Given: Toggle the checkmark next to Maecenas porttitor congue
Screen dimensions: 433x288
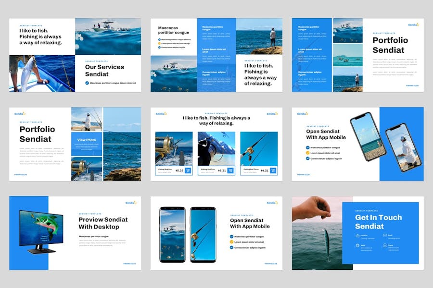Looking at the screenshot, I should coord(307,147).
